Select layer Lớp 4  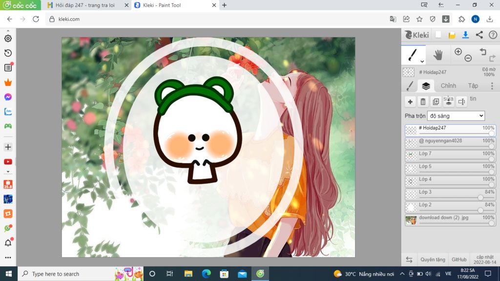click(x=450, y=181)
